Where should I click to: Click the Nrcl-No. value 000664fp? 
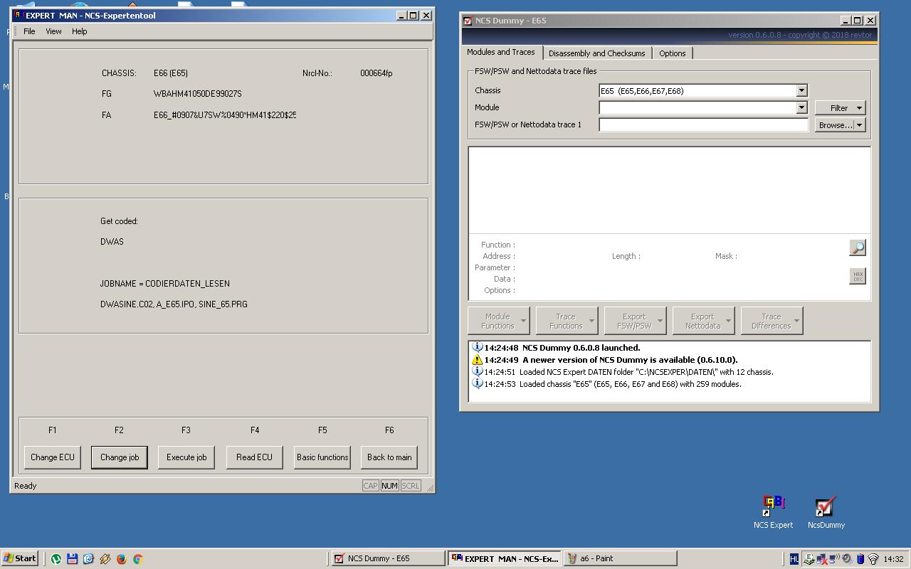(x=376, y=73)
